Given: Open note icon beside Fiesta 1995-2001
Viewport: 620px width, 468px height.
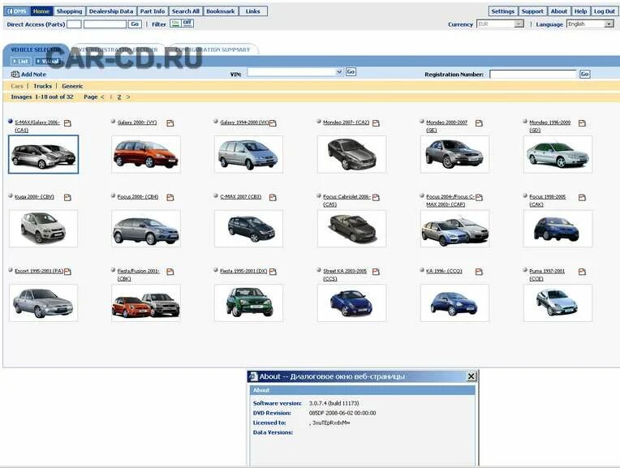Looking at the screenshot, I should tap(273, 272).
